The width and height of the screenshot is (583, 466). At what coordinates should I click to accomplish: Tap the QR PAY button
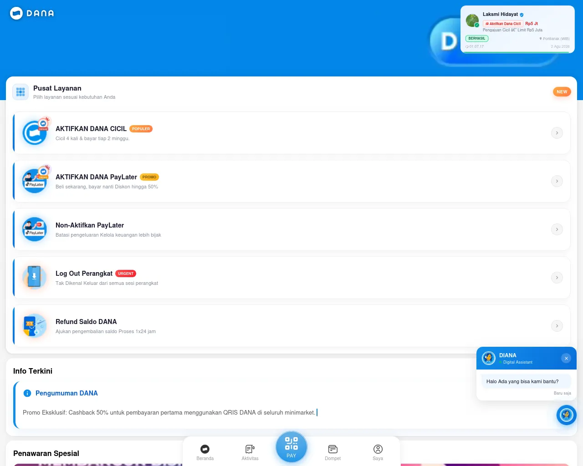291,447
